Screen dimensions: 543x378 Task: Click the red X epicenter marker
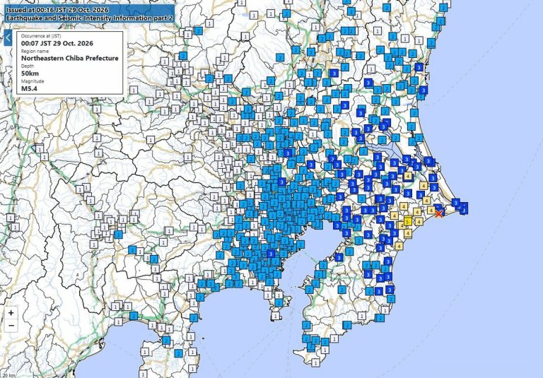coord(438,213)
